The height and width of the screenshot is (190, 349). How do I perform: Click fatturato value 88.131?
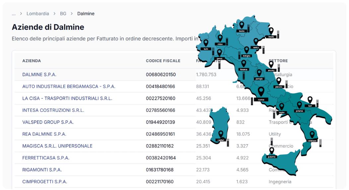coord(203,86)
